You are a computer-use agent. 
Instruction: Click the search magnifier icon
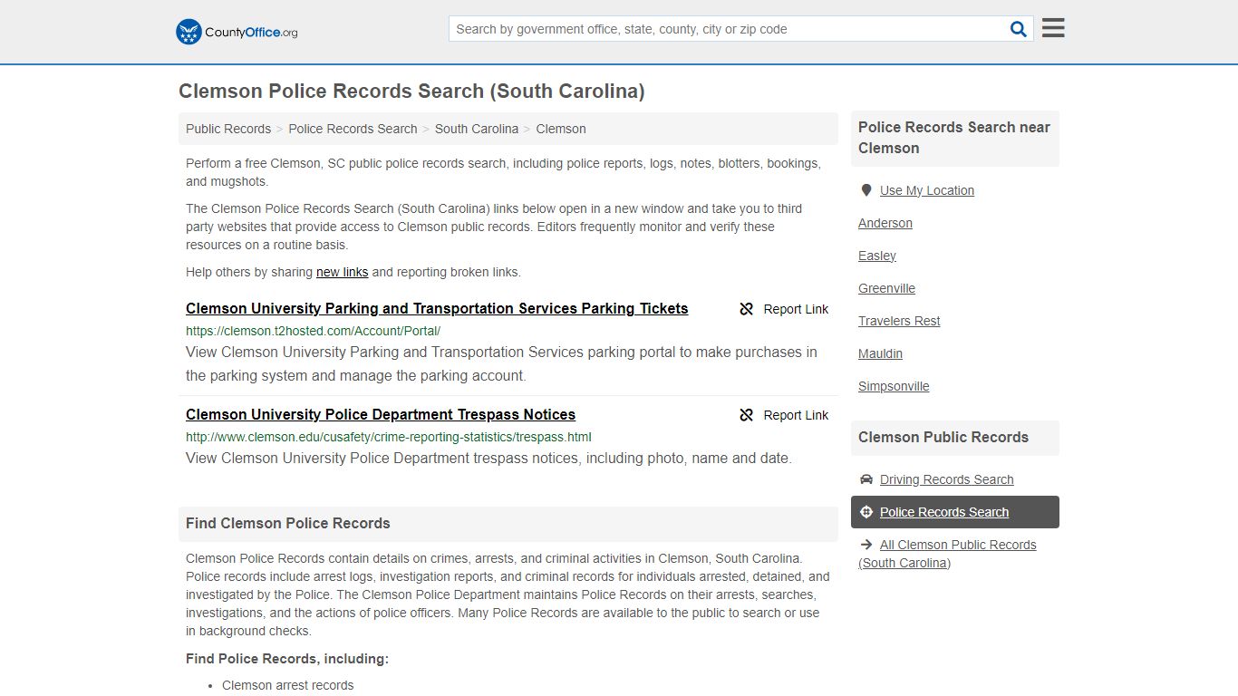1019,29
